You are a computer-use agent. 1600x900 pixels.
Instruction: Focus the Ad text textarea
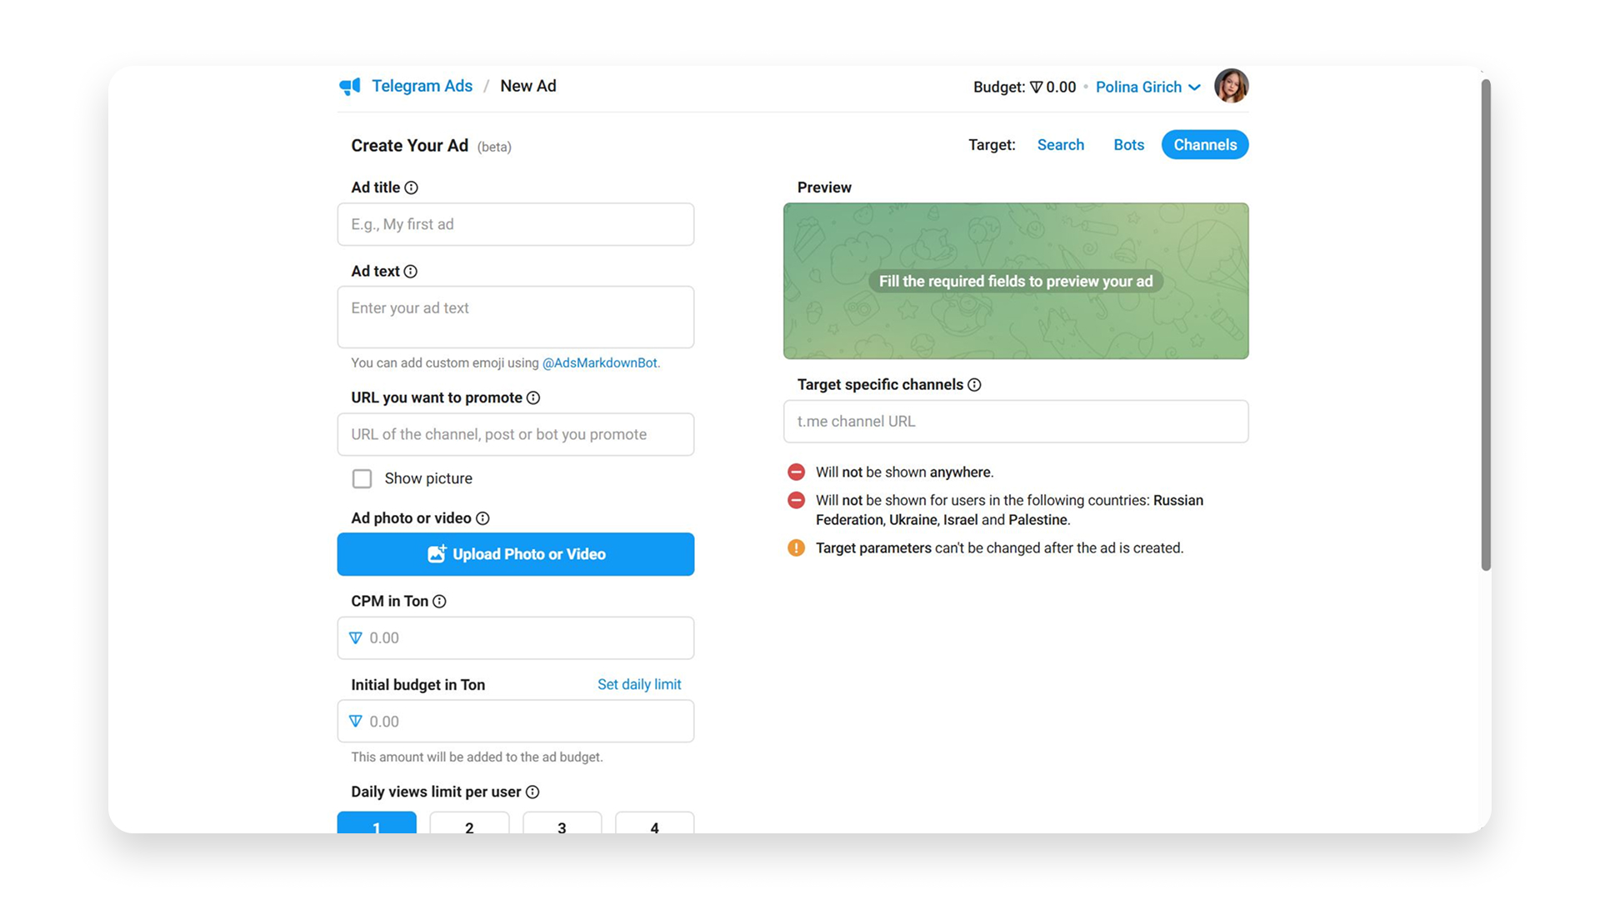click(516, 317)
